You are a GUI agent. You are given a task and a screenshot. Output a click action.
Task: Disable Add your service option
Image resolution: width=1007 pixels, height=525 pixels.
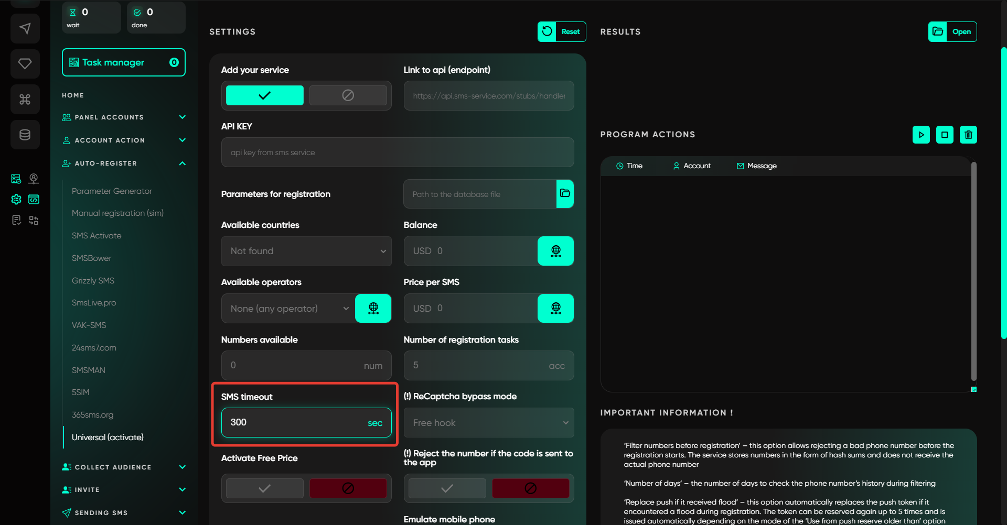click(x=348, y=95)
